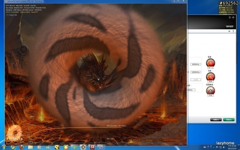This screenshot has height=150, width=240.
Task: Open help via the blue question mark
Action: 233,31
